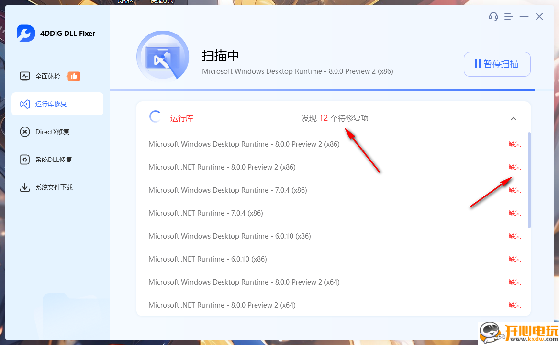Open customer support via headset icon
Screen dimensions: 559x345
pos(493,16)
